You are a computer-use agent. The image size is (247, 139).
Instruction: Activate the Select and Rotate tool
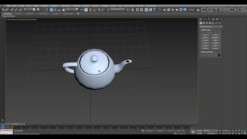click(56, 10)
